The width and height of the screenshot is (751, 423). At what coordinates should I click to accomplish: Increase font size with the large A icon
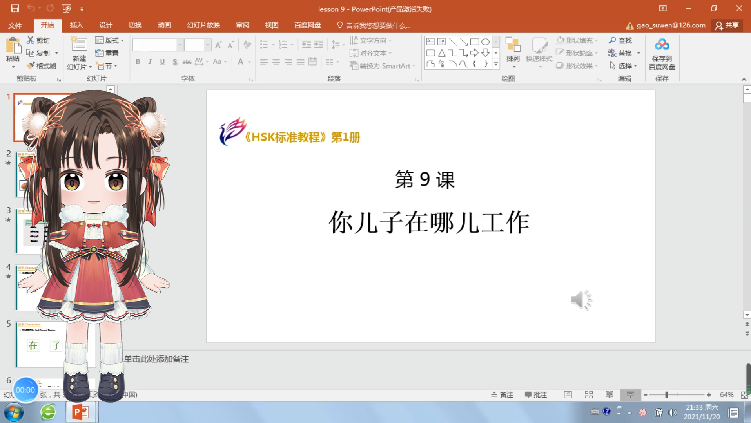coord(219,45)
